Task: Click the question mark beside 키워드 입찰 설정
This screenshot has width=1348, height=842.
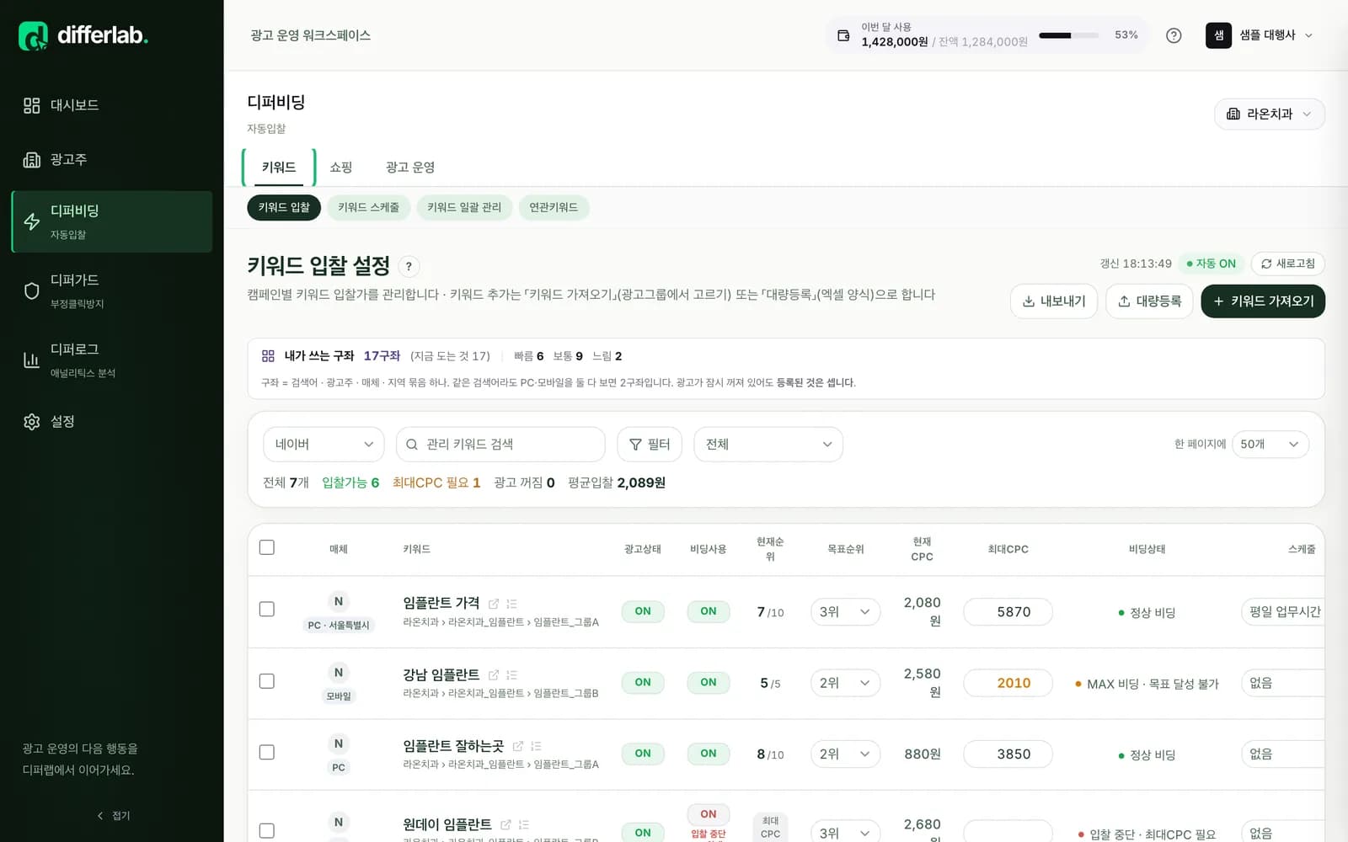Action: coord(409,266)
